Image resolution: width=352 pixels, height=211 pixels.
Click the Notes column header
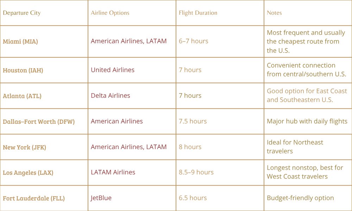pyautogui.click(x=274, y=13)
